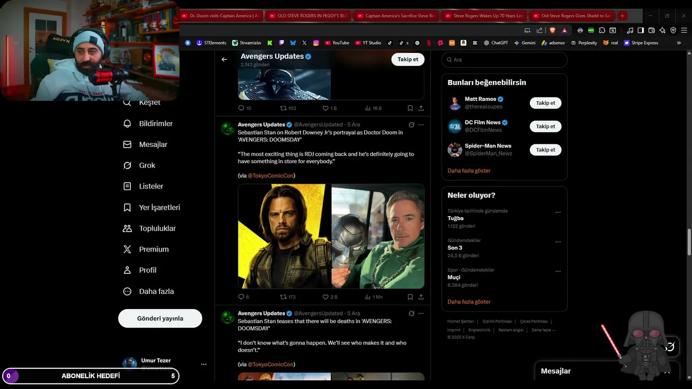Open the Perplexity bookmark

pyautogui.click(x=583, y=43)
